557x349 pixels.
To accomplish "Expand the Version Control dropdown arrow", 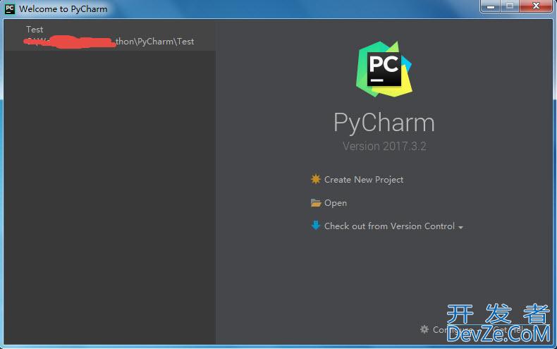I will 460,228.
